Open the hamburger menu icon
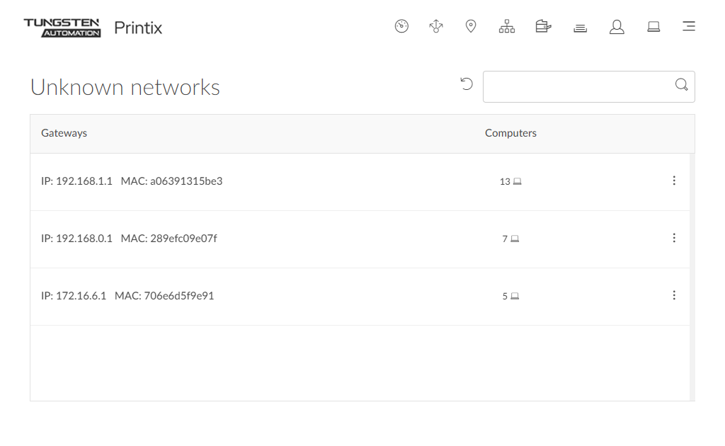Screen dimensions: 725x446 point(689,26)
